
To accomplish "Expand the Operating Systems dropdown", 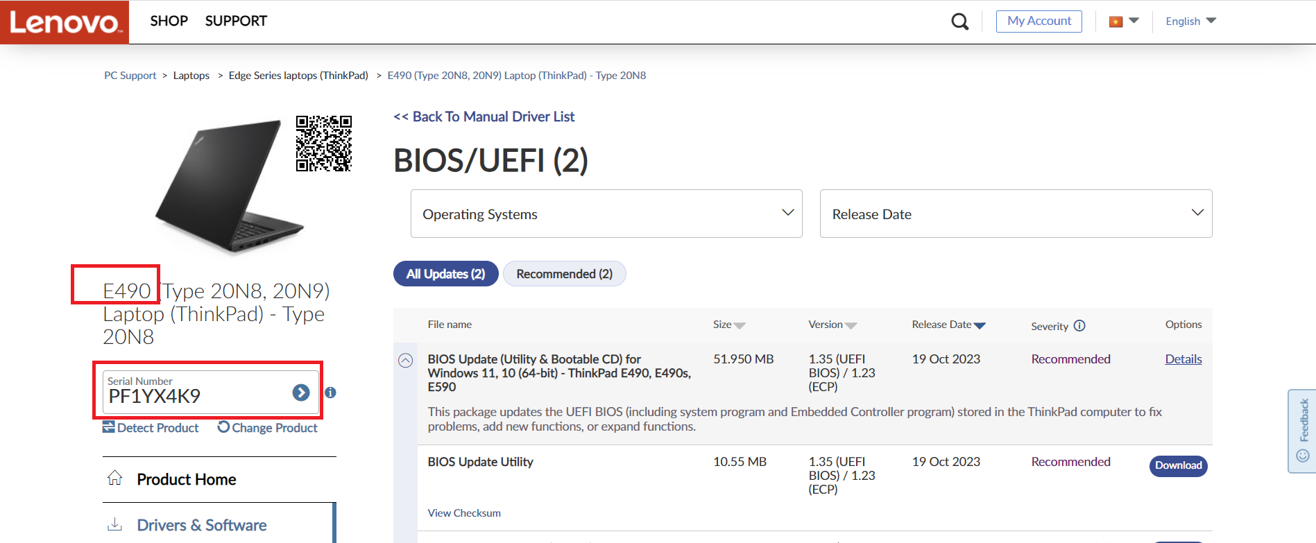I will click(x=606, y=214).
